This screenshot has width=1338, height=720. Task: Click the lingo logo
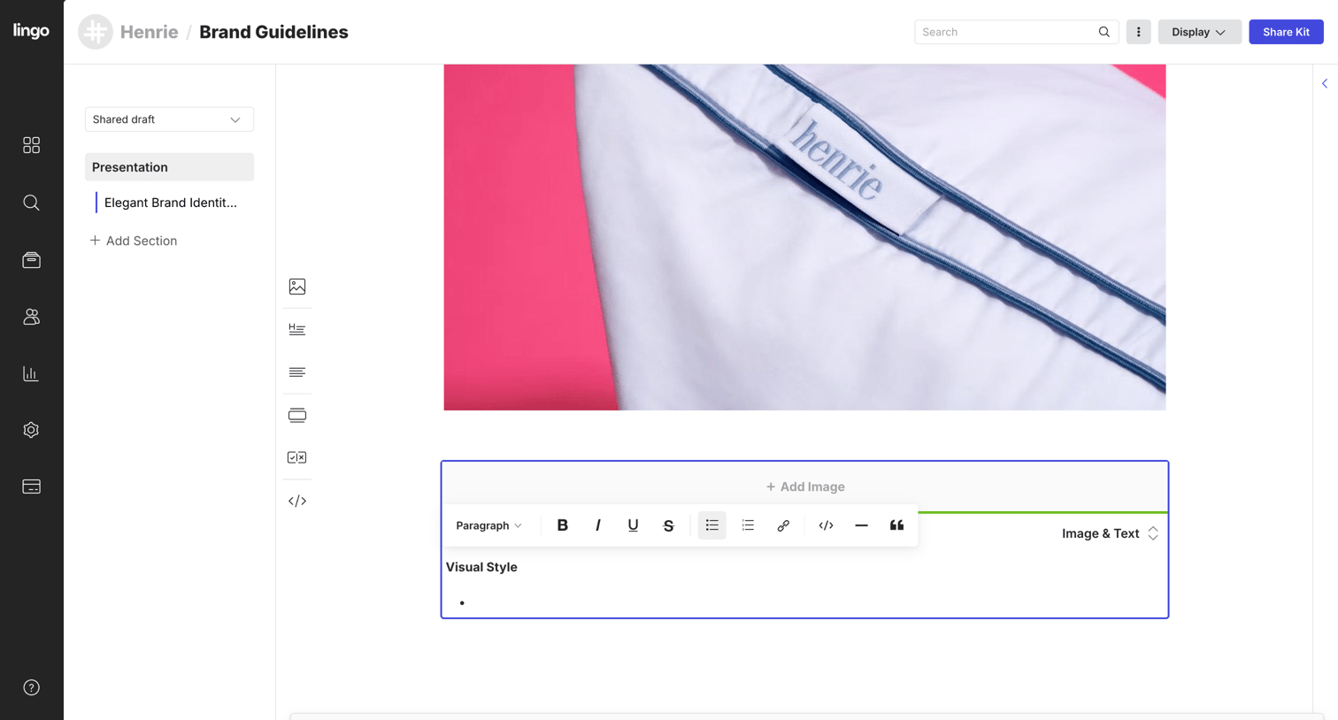(x=31, y=31)
